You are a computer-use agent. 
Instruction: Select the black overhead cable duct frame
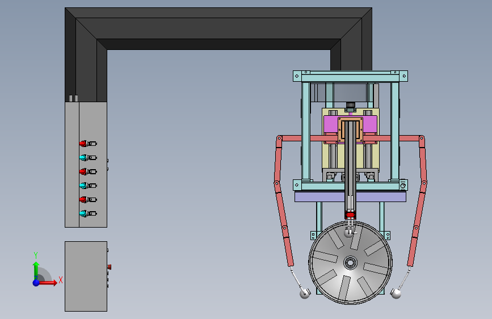[x=218, y=28]
